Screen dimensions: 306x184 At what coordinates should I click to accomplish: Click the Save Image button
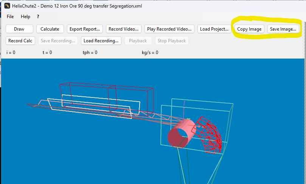[x=283, y=29]
